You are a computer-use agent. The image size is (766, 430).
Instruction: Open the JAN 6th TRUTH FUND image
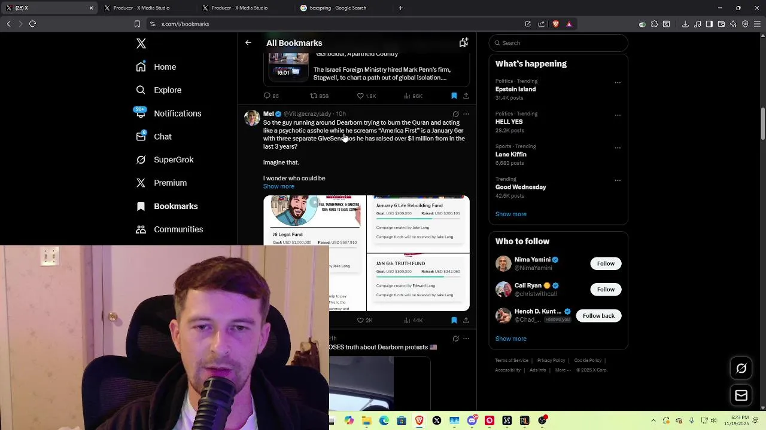[418, 282]
